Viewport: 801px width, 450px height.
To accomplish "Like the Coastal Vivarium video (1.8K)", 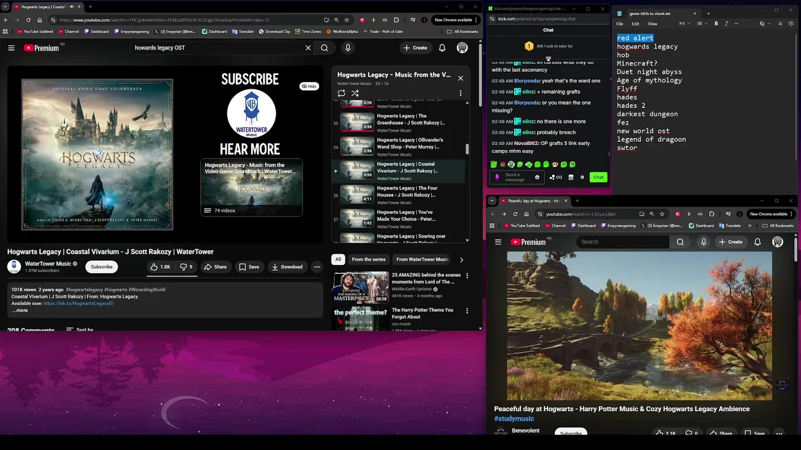I will [160, 267].
